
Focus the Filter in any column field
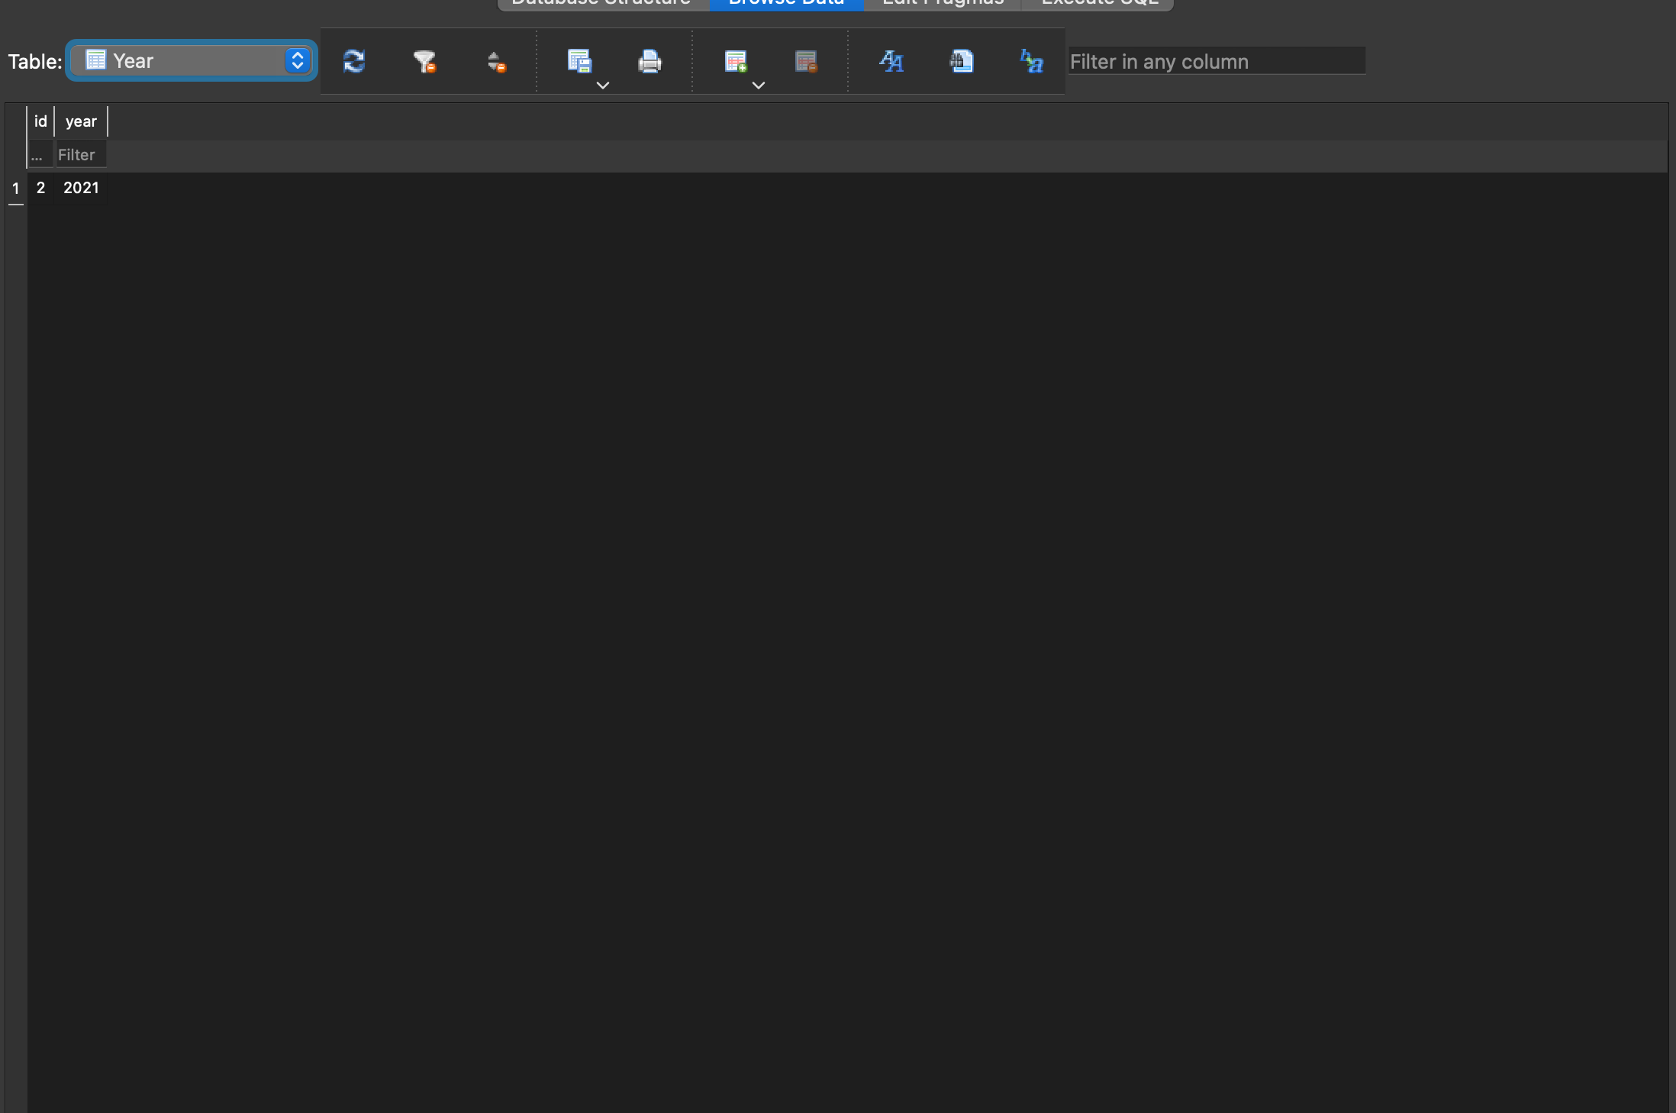(x=1216, y=61)
